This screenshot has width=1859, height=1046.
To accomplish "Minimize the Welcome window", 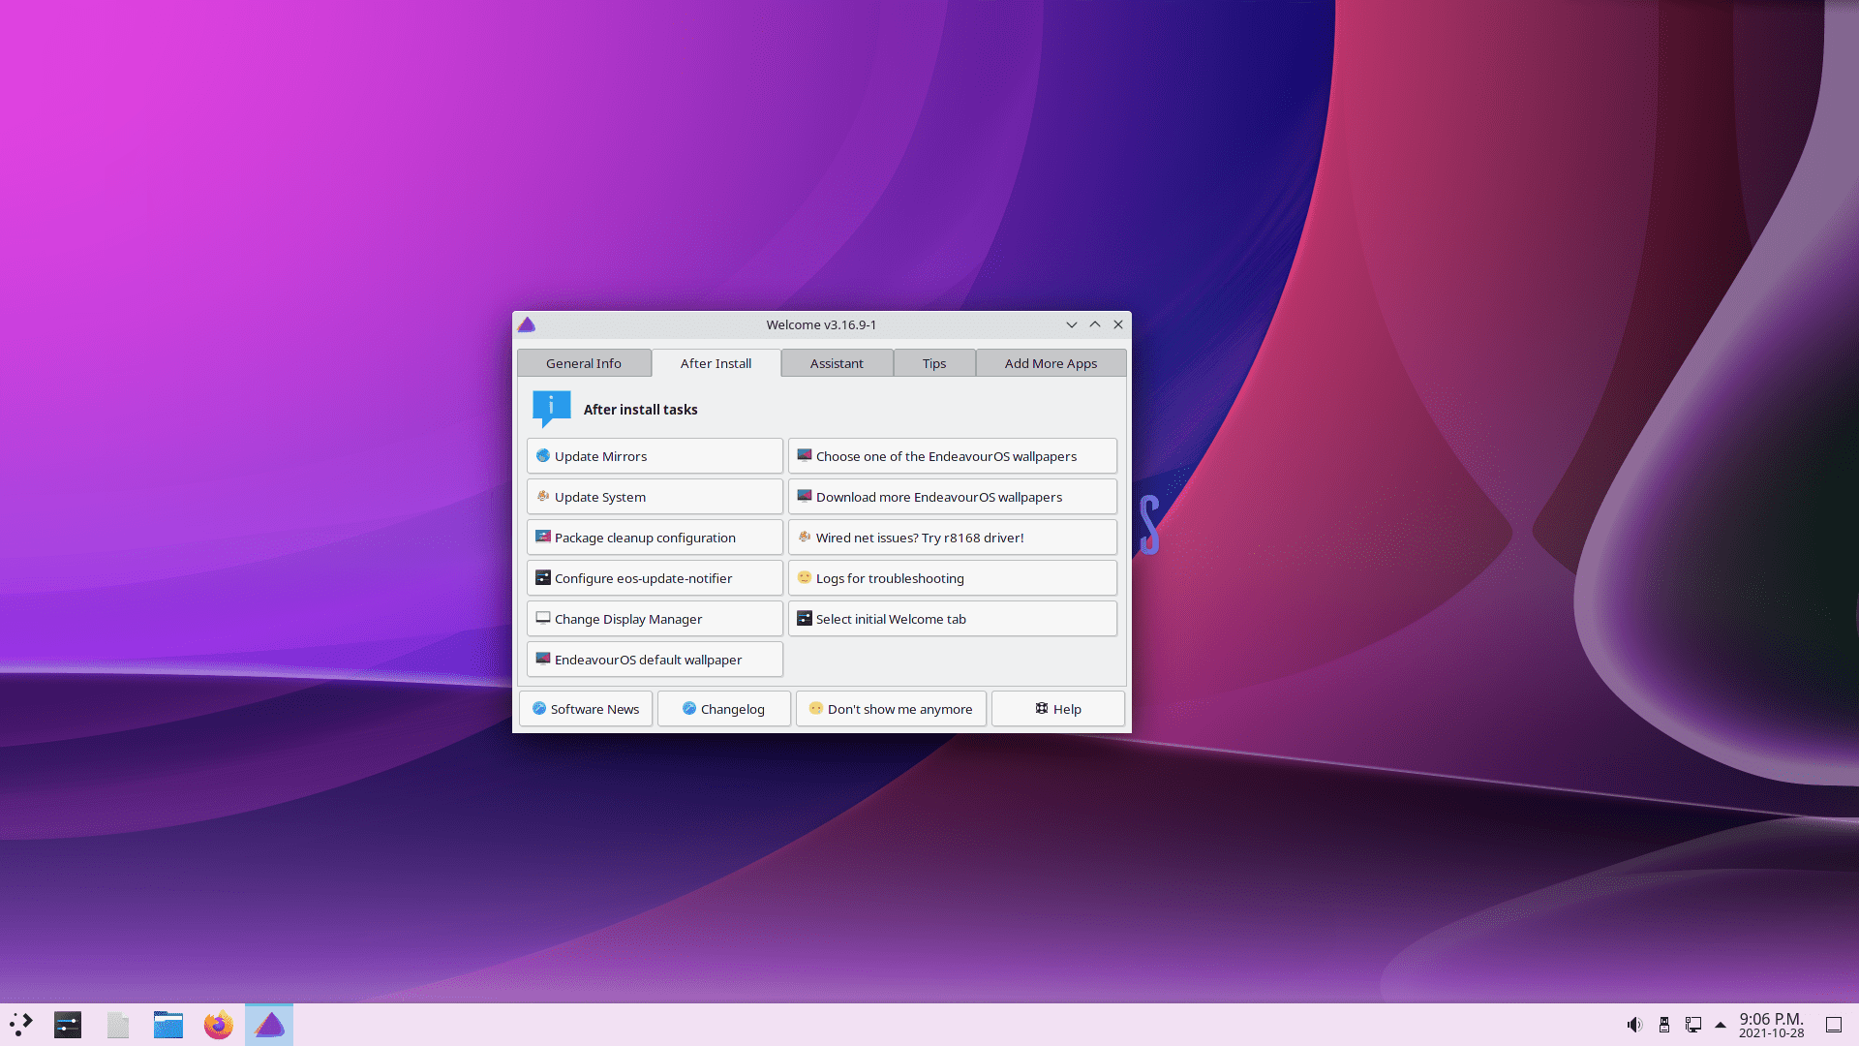I will (x=1072, y=324).
